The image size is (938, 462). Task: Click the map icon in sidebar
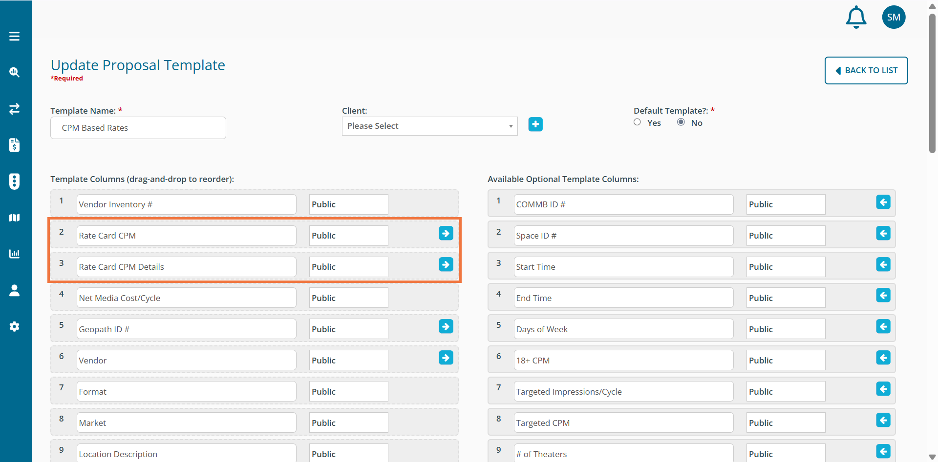(14, 218)
